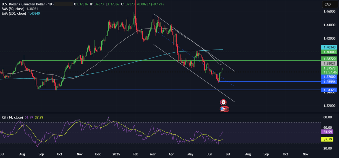Click the Feb label on the time axis
This screenshot has height=158, width=339.
(x=136, y=154)
